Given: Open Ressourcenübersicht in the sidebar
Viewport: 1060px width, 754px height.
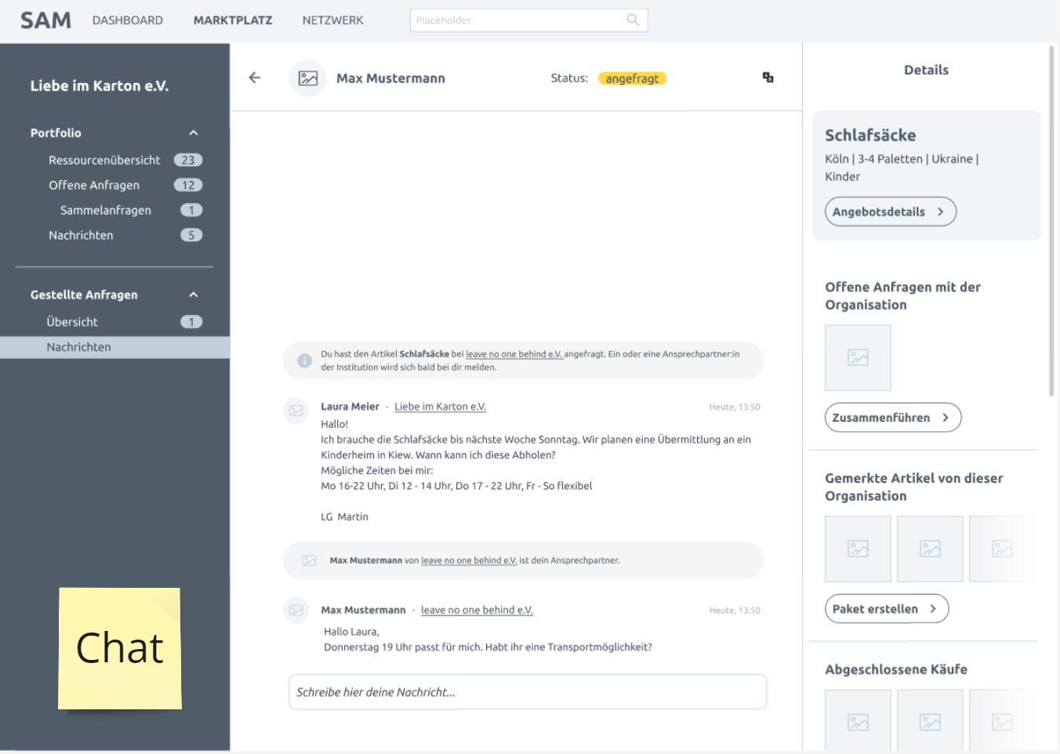Looking at the screenshot, I should pos(104,160).
